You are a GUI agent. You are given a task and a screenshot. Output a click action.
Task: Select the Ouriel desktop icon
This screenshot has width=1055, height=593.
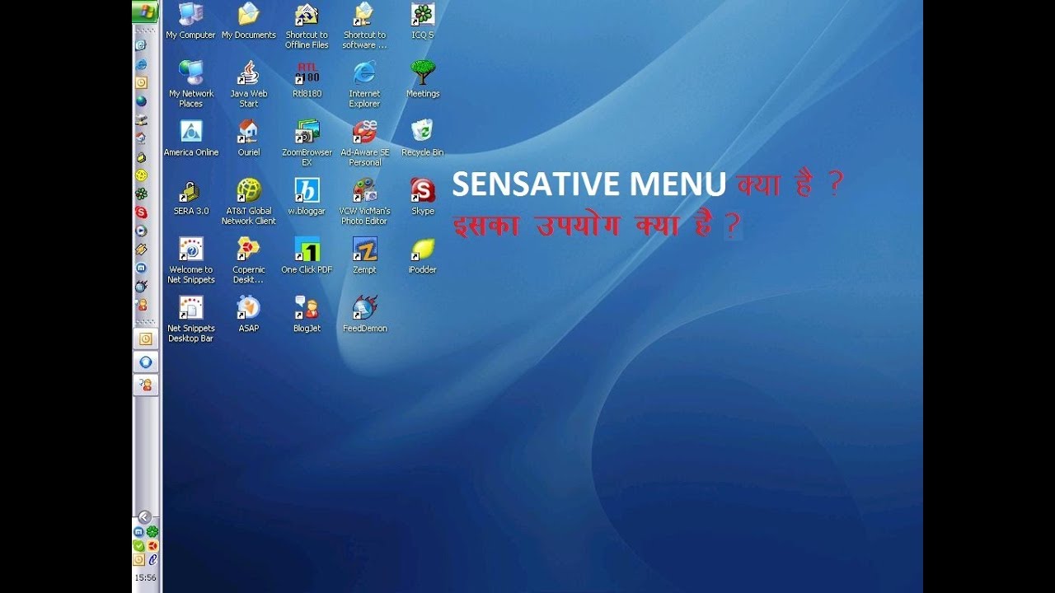coord(248,138)
